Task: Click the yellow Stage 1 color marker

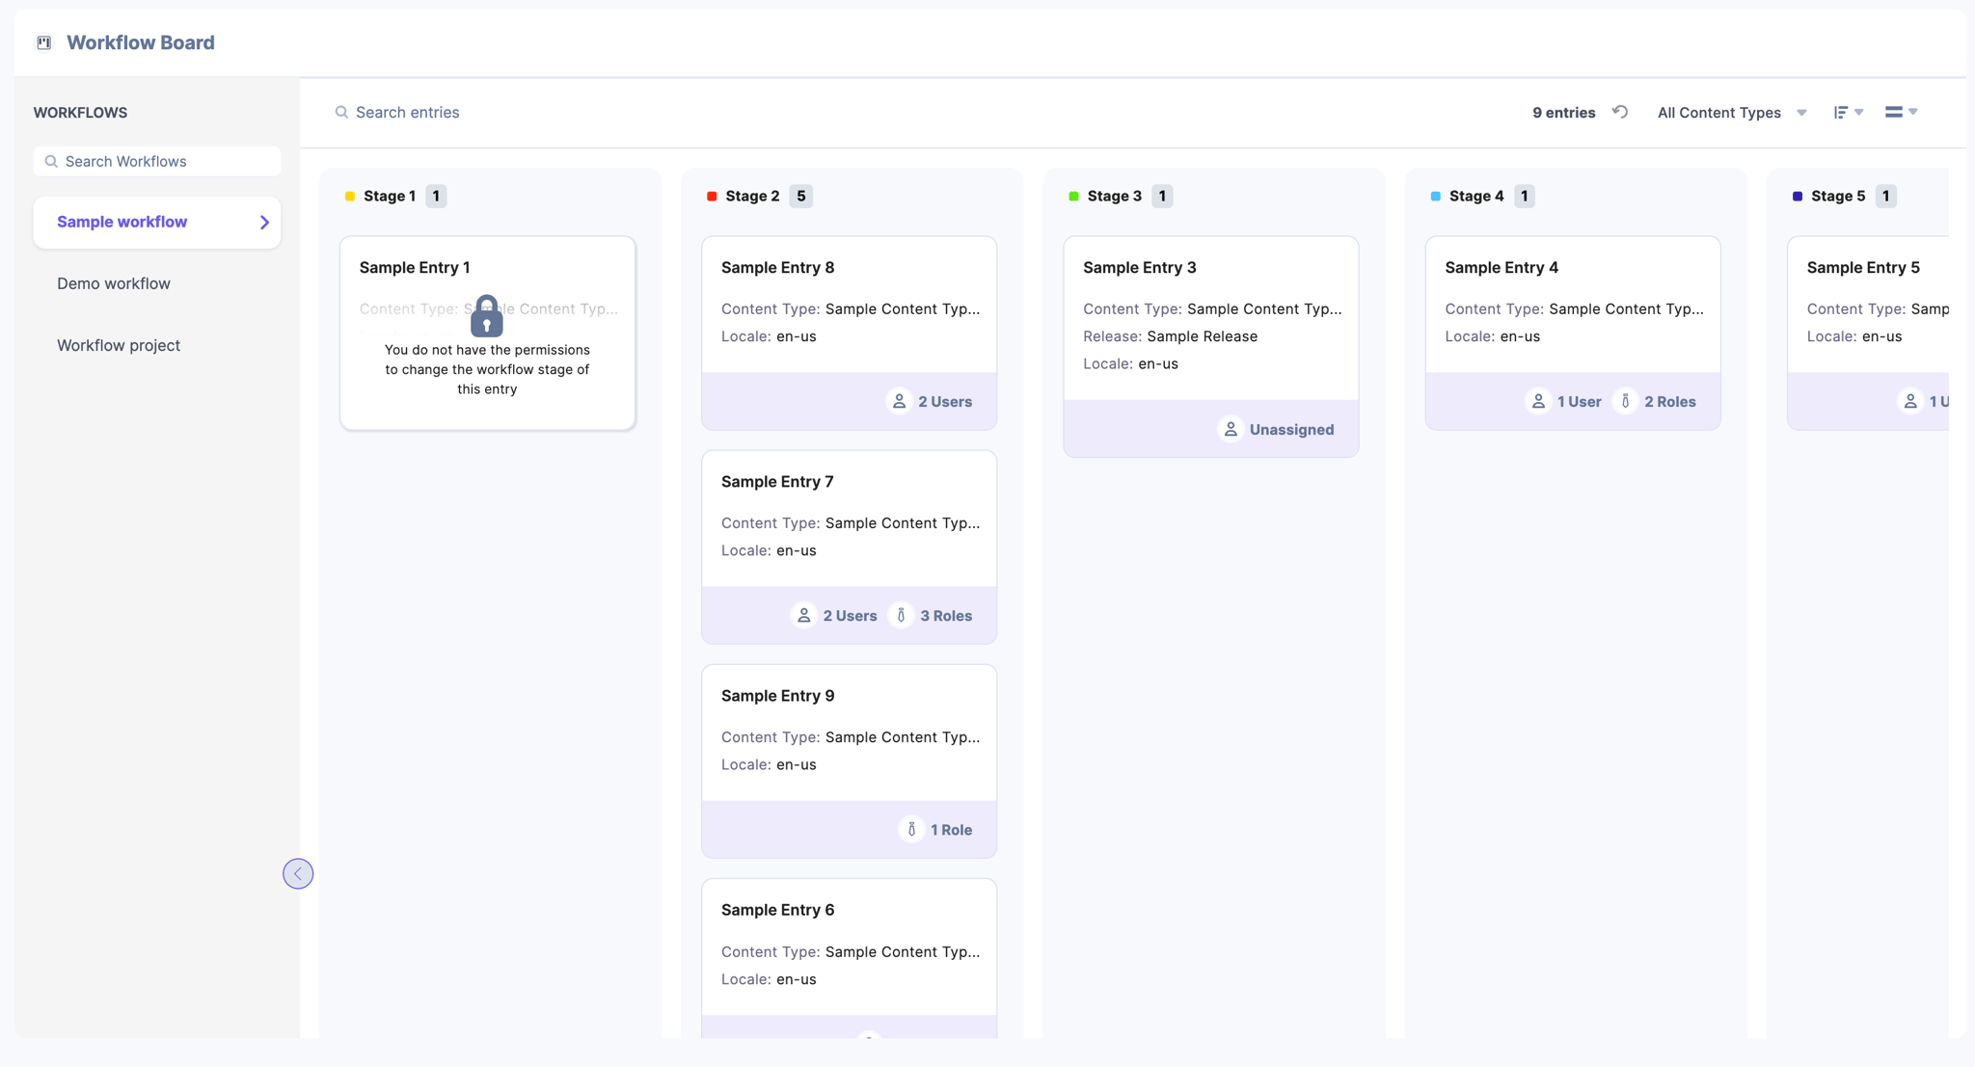Action: [350, 197]
